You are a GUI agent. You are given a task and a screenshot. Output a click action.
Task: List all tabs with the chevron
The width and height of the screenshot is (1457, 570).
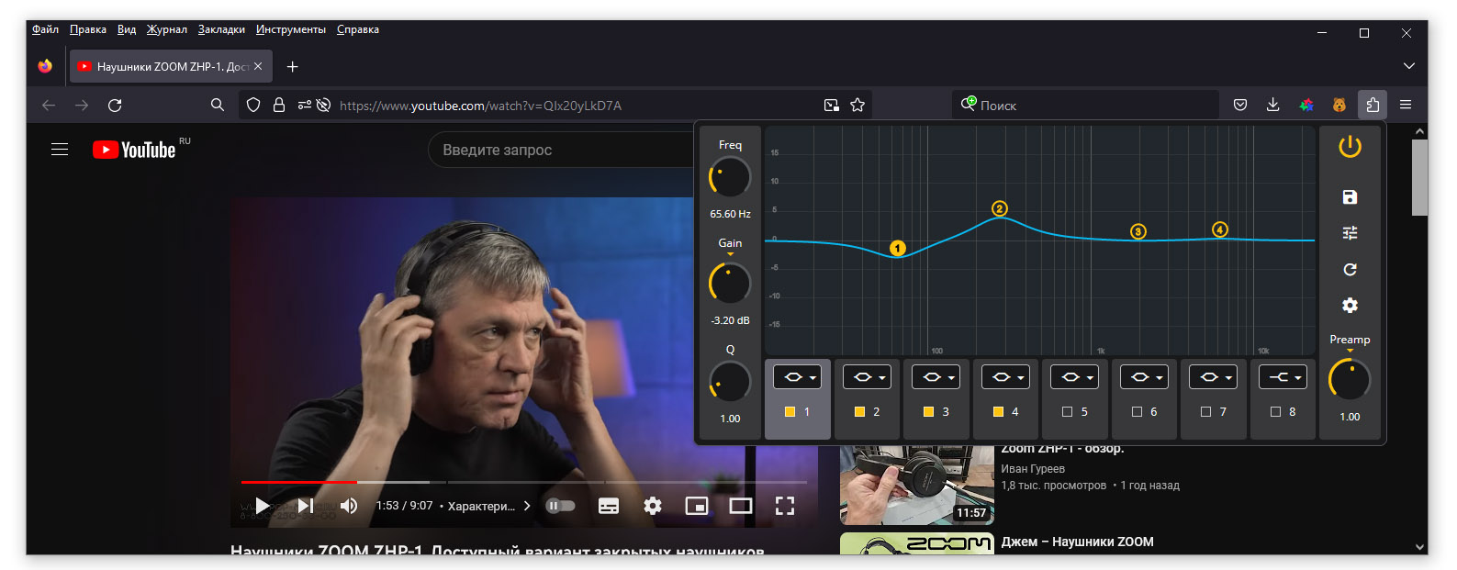tap(1409, 66)
